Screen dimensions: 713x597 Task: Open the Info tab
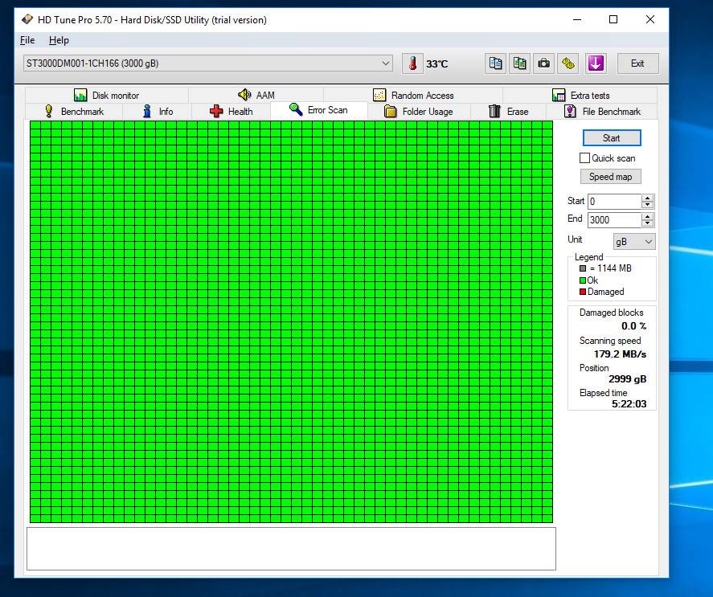click(x=158, y=112)
